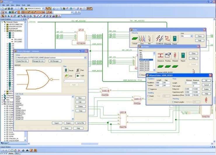The width and height of the screenshot is (216, 155).
Task: Enable the Match Lengths checkbox
Action: click(173, 102)
